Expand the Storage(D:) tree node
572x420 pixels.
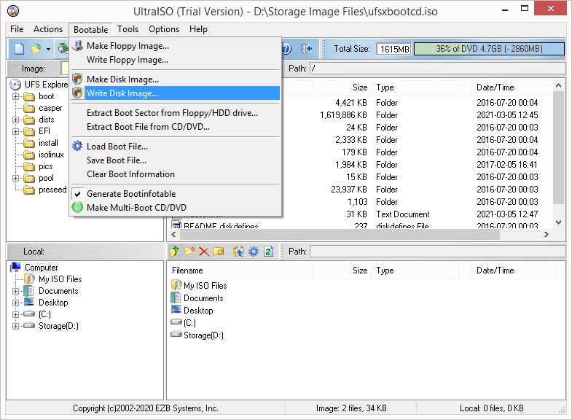[16, 326]
